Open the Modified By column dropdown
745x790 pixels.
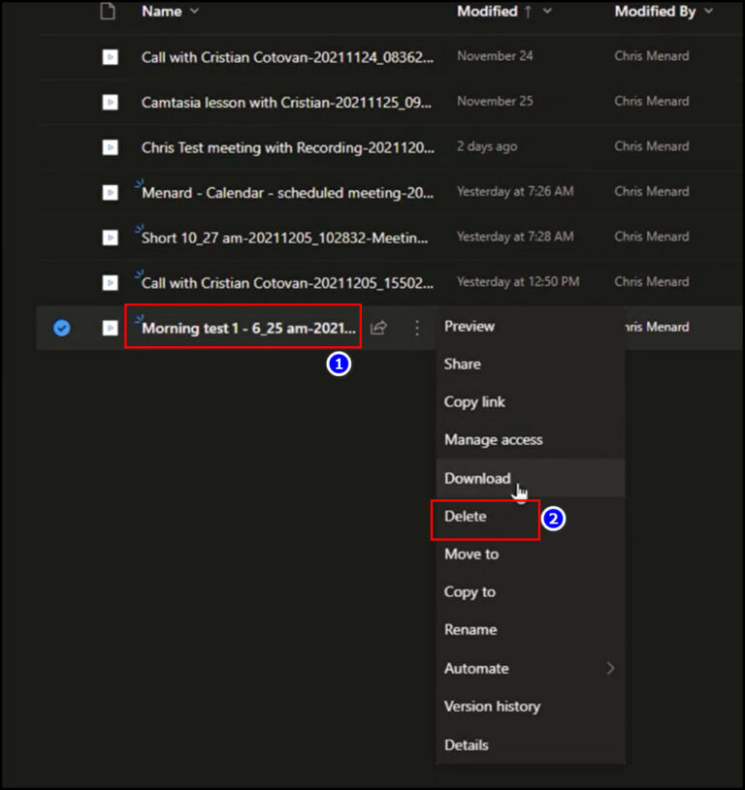click(x=708, y=12)
